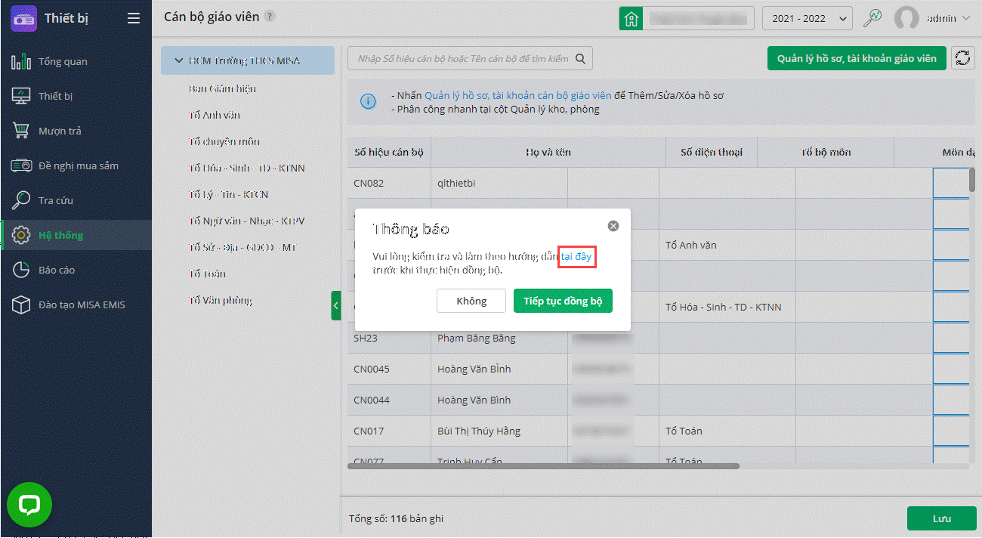Click the horizontal table scrollbar

(x=543, y=466)
